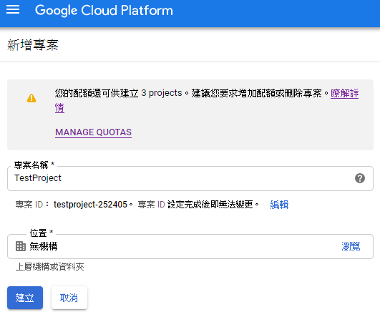This screenshot has width=380, height=317.
Task: Click the blue 建立 create button
Action: point(25,298)
